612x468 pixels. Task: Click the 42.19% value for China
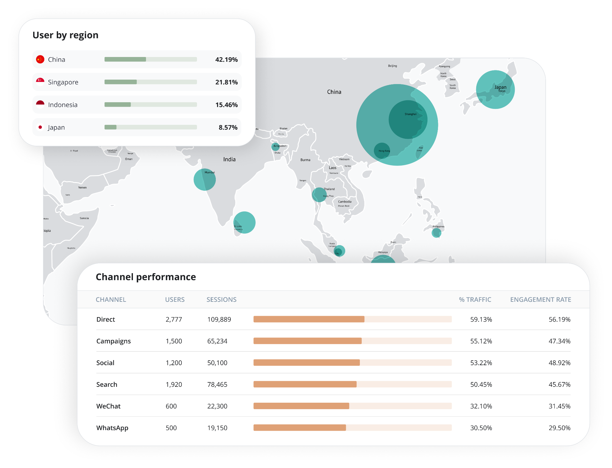click(226, 60)
